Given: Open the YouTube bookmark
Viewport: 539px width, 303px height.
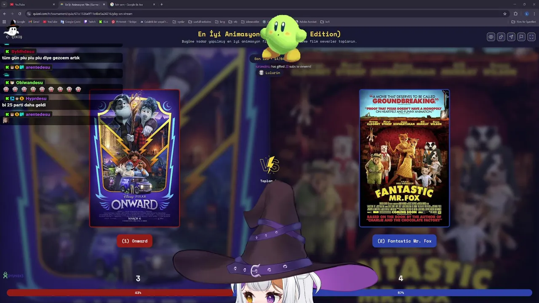Looking at the screenshot, I should 50,22.
